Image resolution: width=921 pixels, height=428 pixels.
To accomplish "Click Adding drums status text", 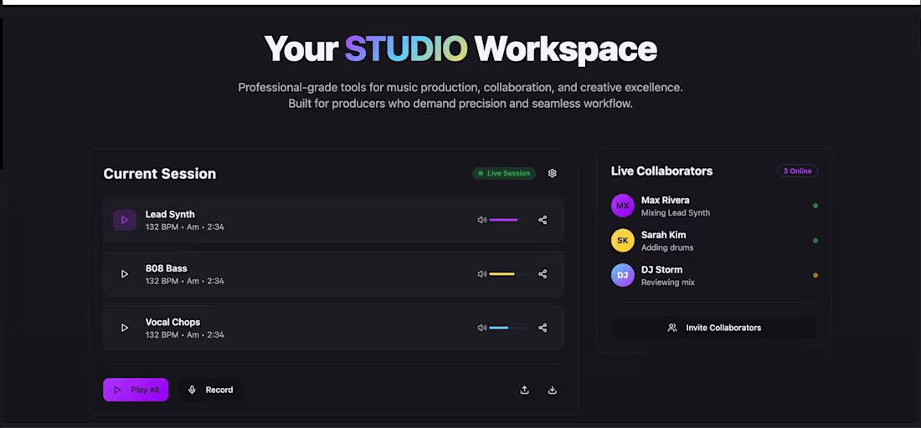I will (x=667, y=247).
